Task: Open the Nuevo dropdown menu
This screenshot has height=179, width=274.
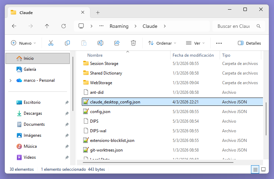Action: click(23, 43)
